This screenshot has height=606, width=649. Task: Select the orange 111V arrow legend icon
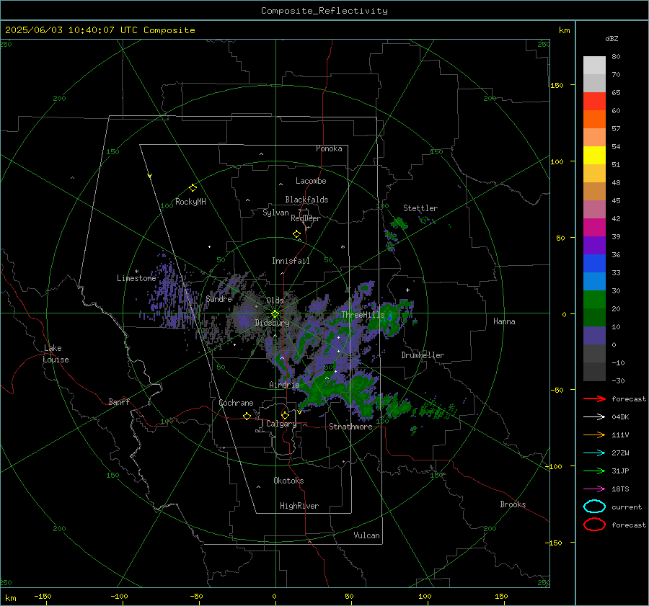click(x=594, y=435)
